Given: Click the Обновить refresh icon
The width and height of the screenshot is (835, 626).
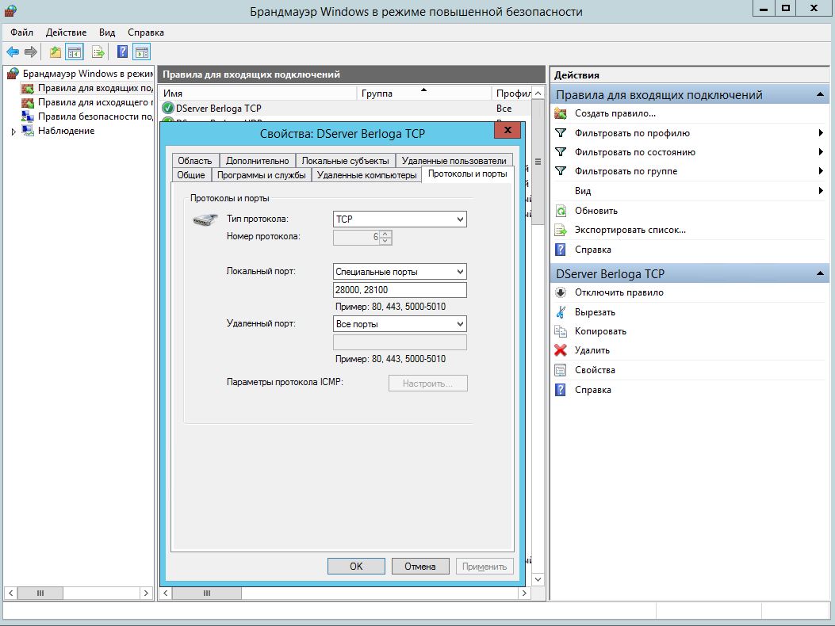Looking at the screenshot, I should (x=560, y=211).
